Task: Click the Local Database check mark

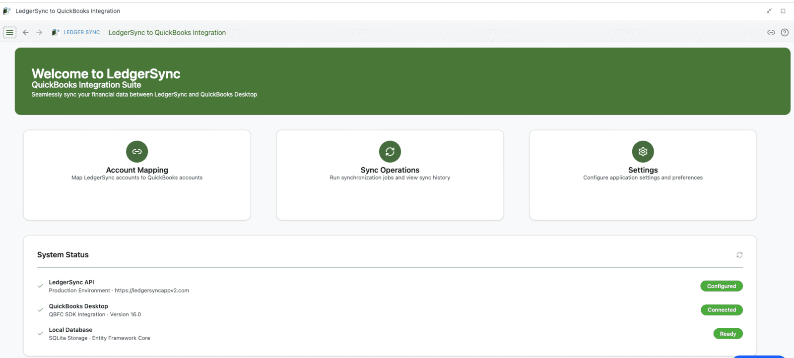Action: [41, 334]
